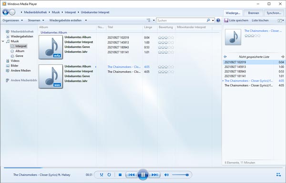Screen dimensions: 286x183
Task: Click the Liste speichern disk icon
Action: 226,20
